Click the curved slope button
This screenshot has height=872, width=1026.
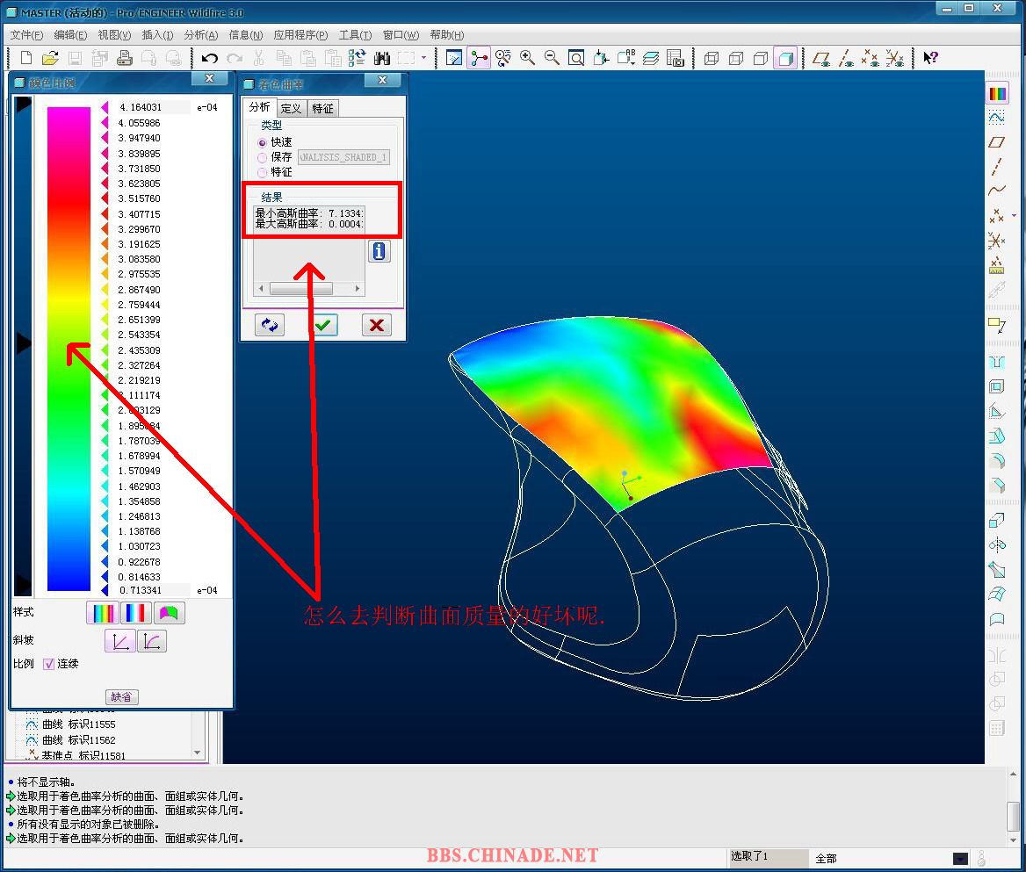(152, 641)
